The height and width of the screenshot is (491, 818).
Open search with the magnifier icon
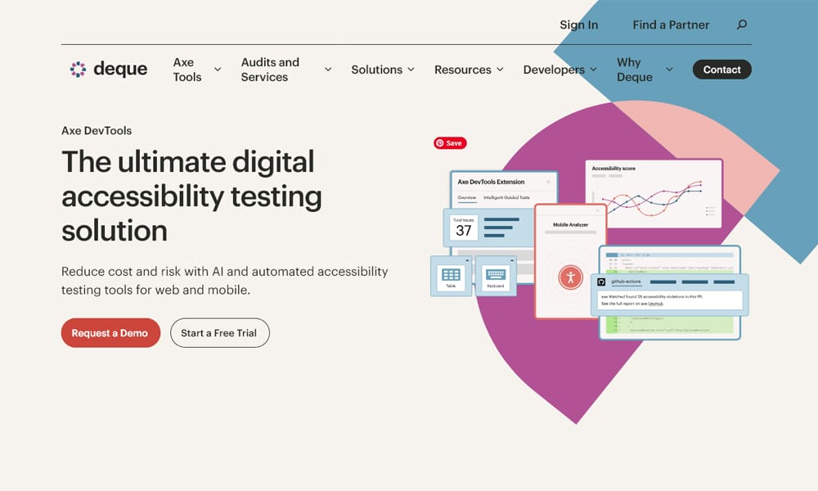click(742, 25)
